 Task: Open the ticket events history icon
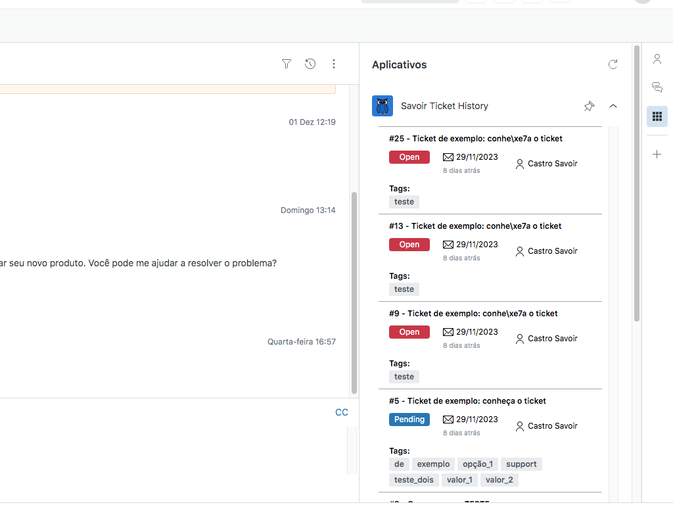[x=310, y=64]
